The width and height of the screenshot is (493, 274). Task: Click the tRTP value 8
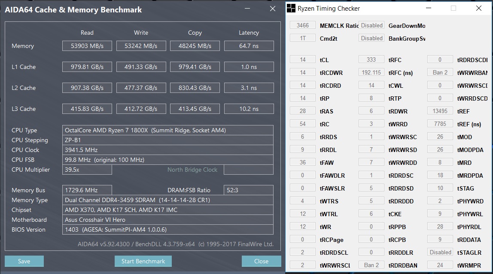pos(371,98)
